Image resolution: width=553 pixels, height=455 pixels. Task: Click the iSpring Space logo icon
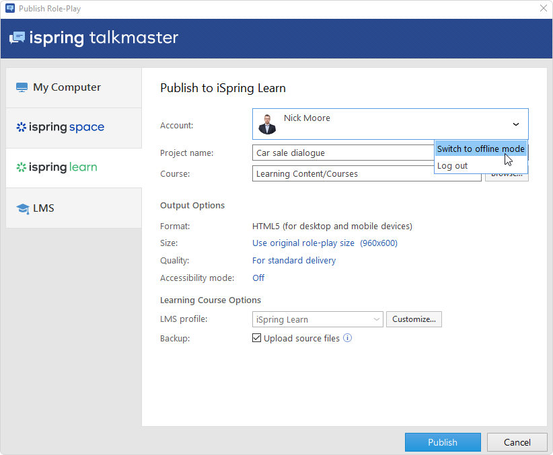(x=21, y=127)
